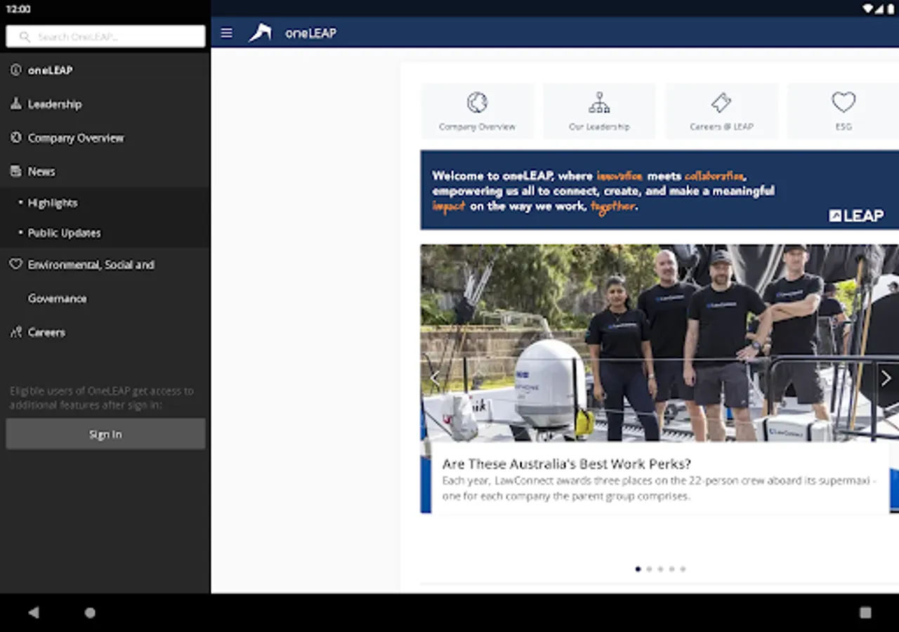
Task: Select Highlights under News
Action: point(105,203)
